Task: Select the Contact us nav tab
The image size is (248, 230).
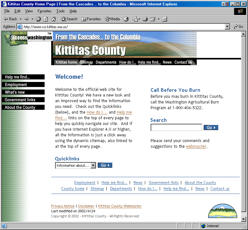Action: pyautogui.click(x=183, y=62)
